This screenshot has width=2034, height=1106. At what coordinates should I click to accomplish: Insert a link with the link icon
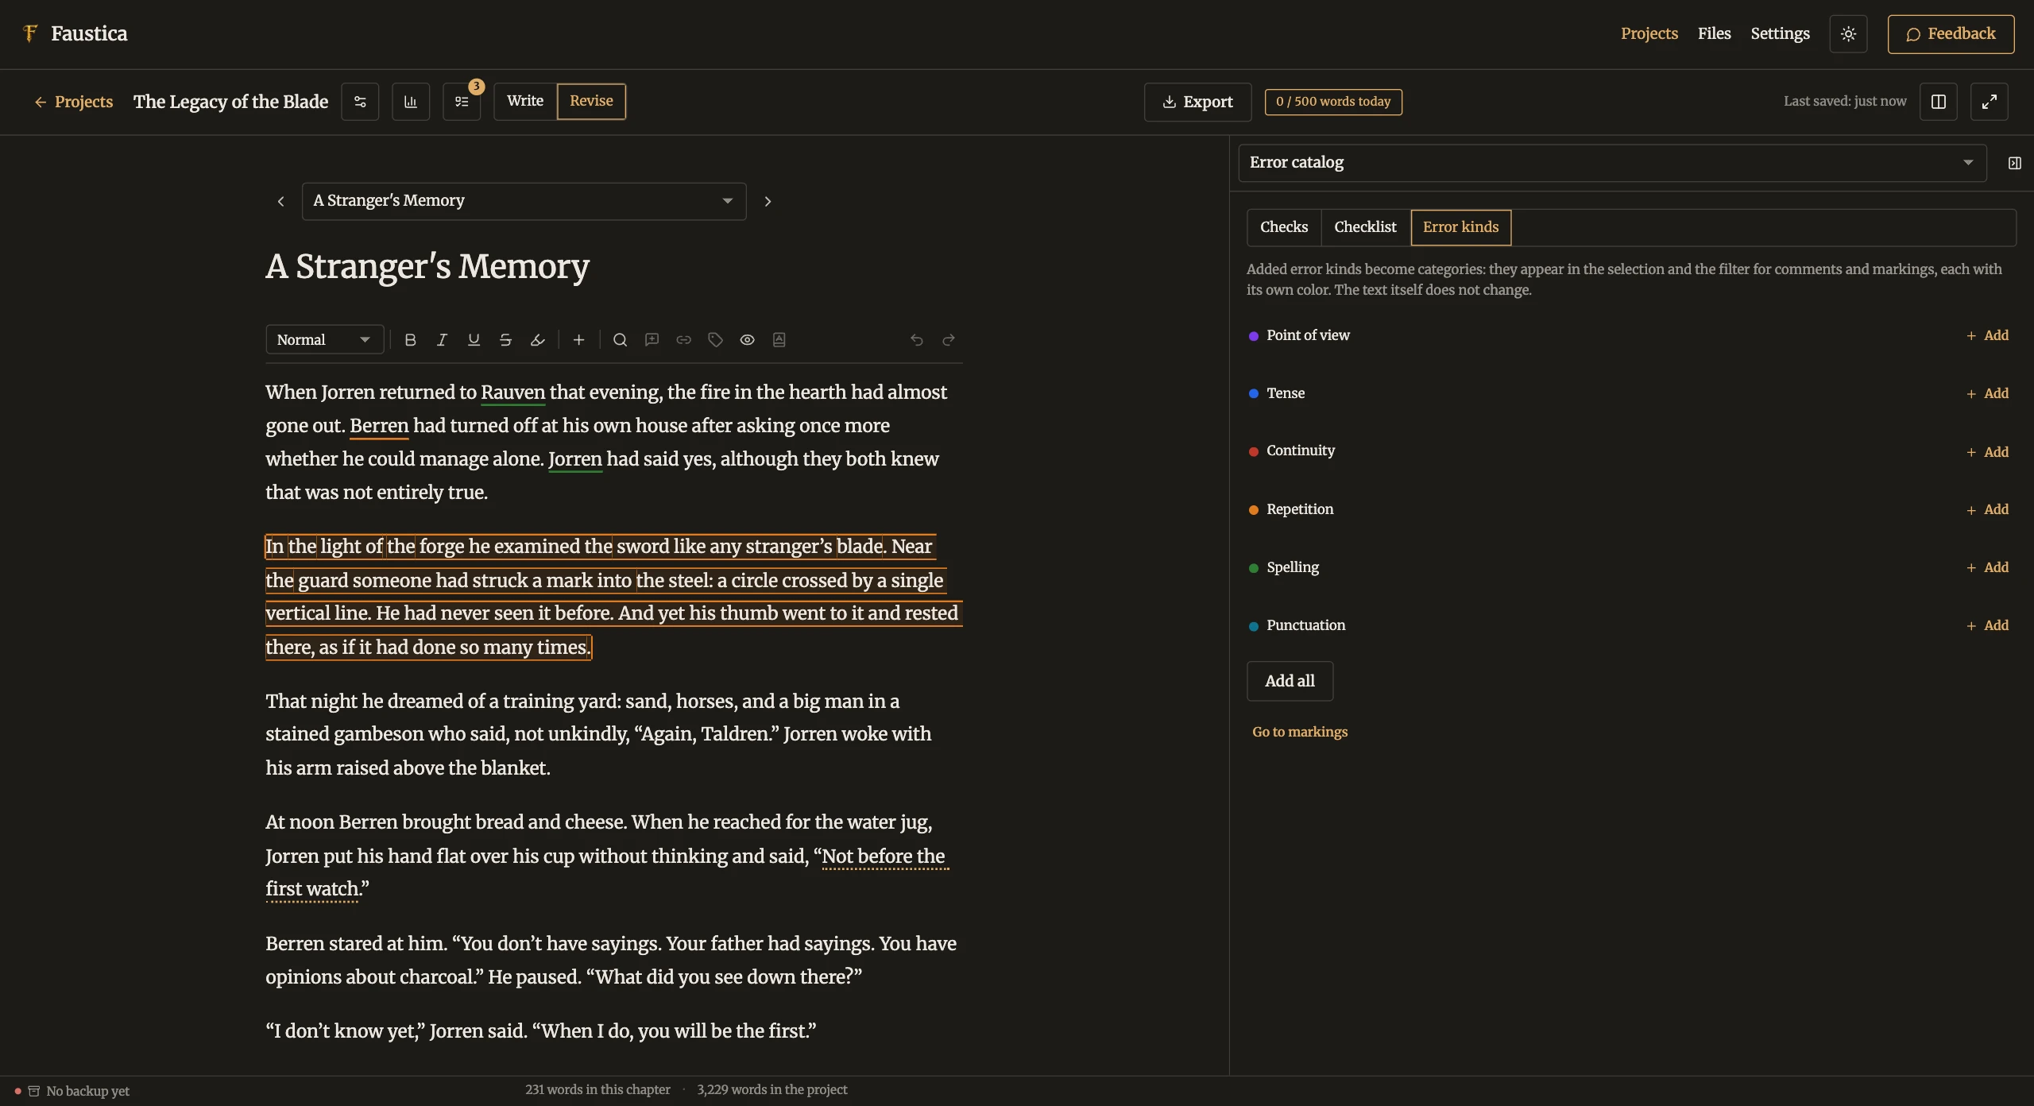pos(683,340)
